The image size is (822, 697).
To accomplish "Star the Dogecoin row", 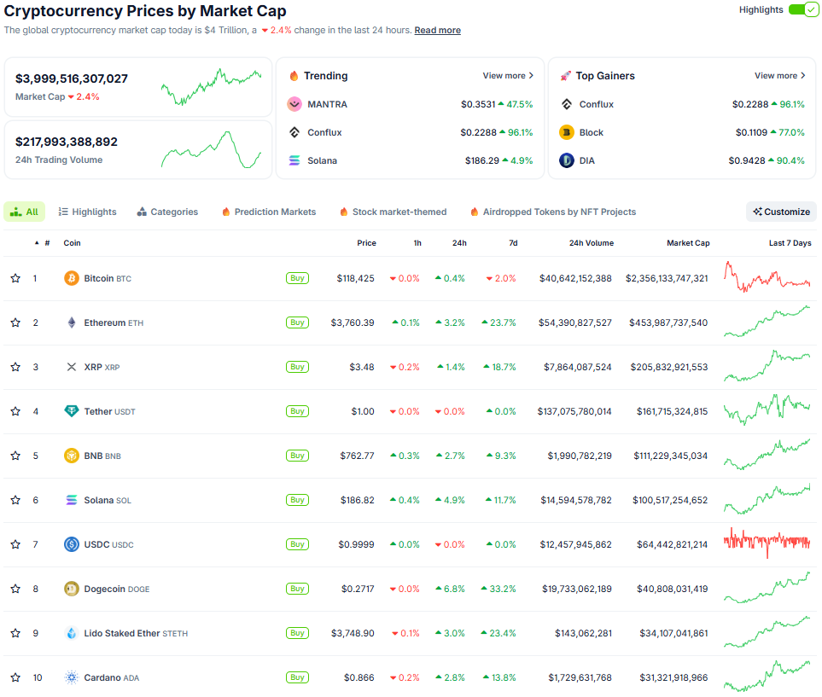I will (x=15, y=589).
